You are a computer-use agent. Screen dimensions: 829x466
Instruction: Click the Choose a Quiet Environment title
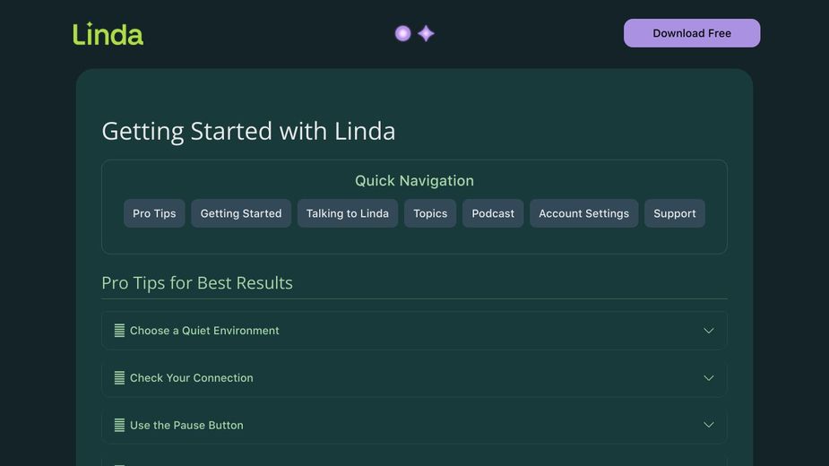[x=204, y=331]
